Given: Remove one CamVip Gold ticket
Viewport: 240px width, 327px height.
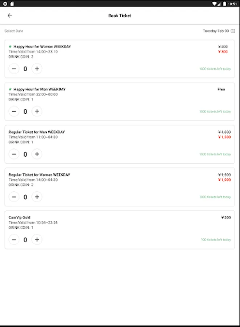Looking at the screenshot, I should coord(14,239).
